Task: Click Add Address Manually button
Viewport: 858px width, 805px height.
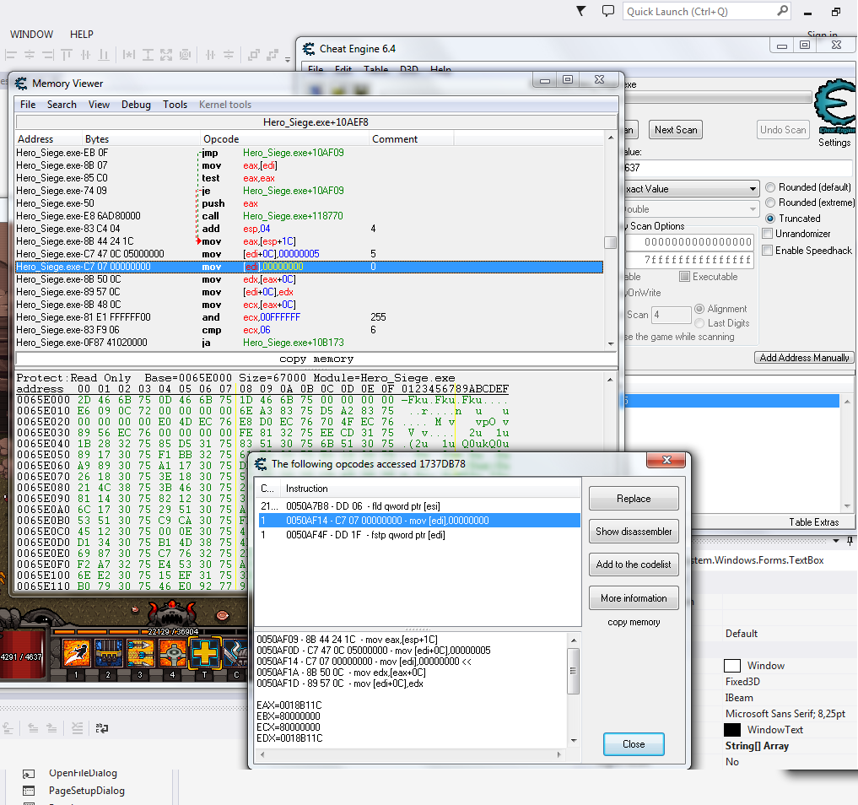Action: click(804, 357)
